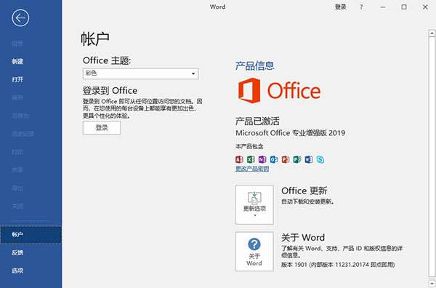Click the 产品已激活 text

[x=257, y=121]
